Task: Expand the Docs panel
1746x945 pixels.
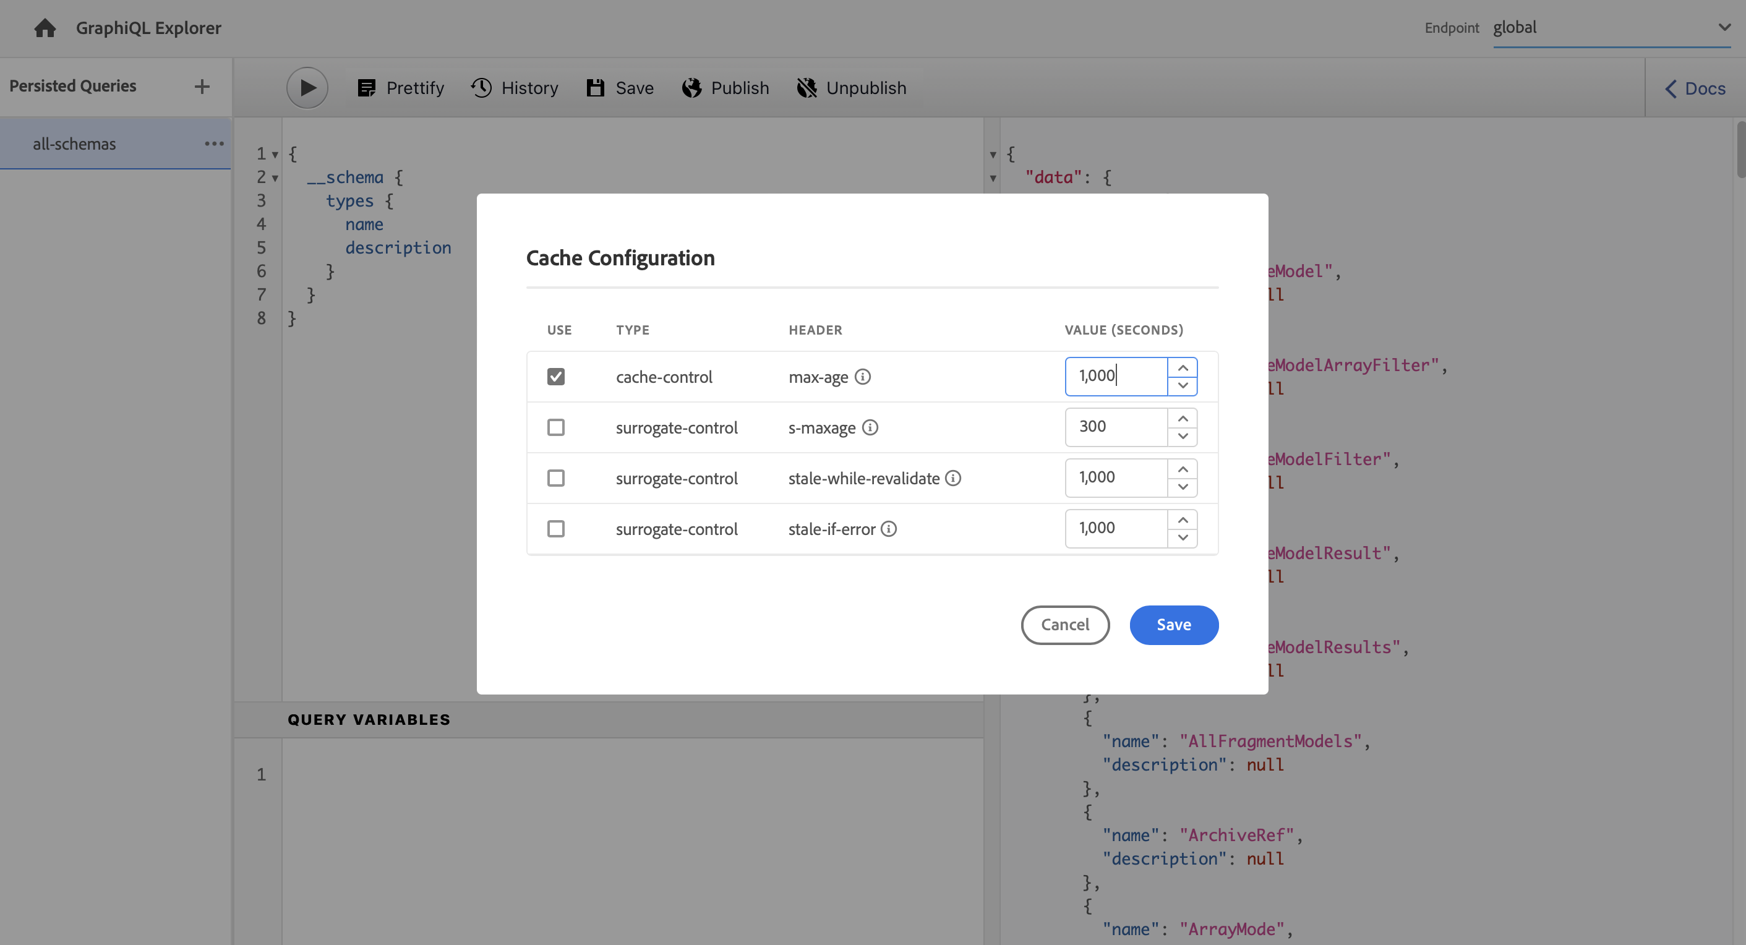Action: (1695, 89)
